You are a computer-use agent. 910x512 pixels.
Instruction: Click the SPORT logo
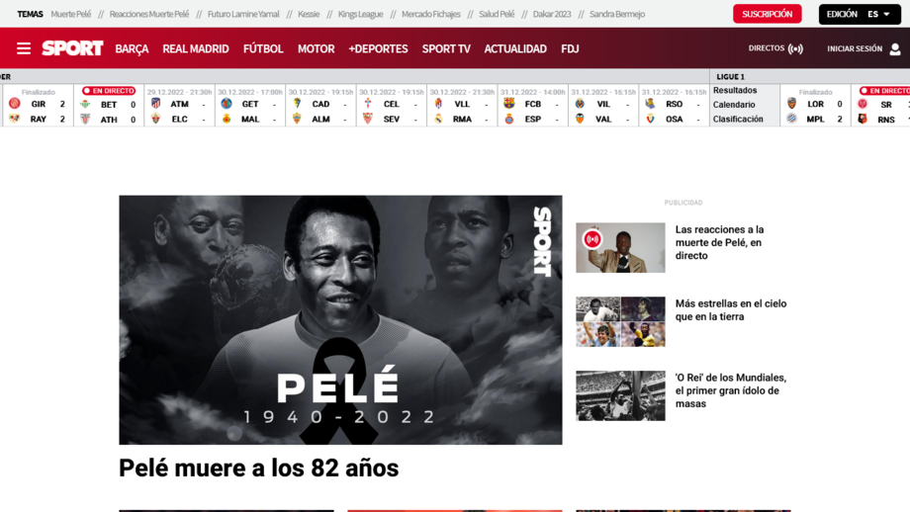72,48
